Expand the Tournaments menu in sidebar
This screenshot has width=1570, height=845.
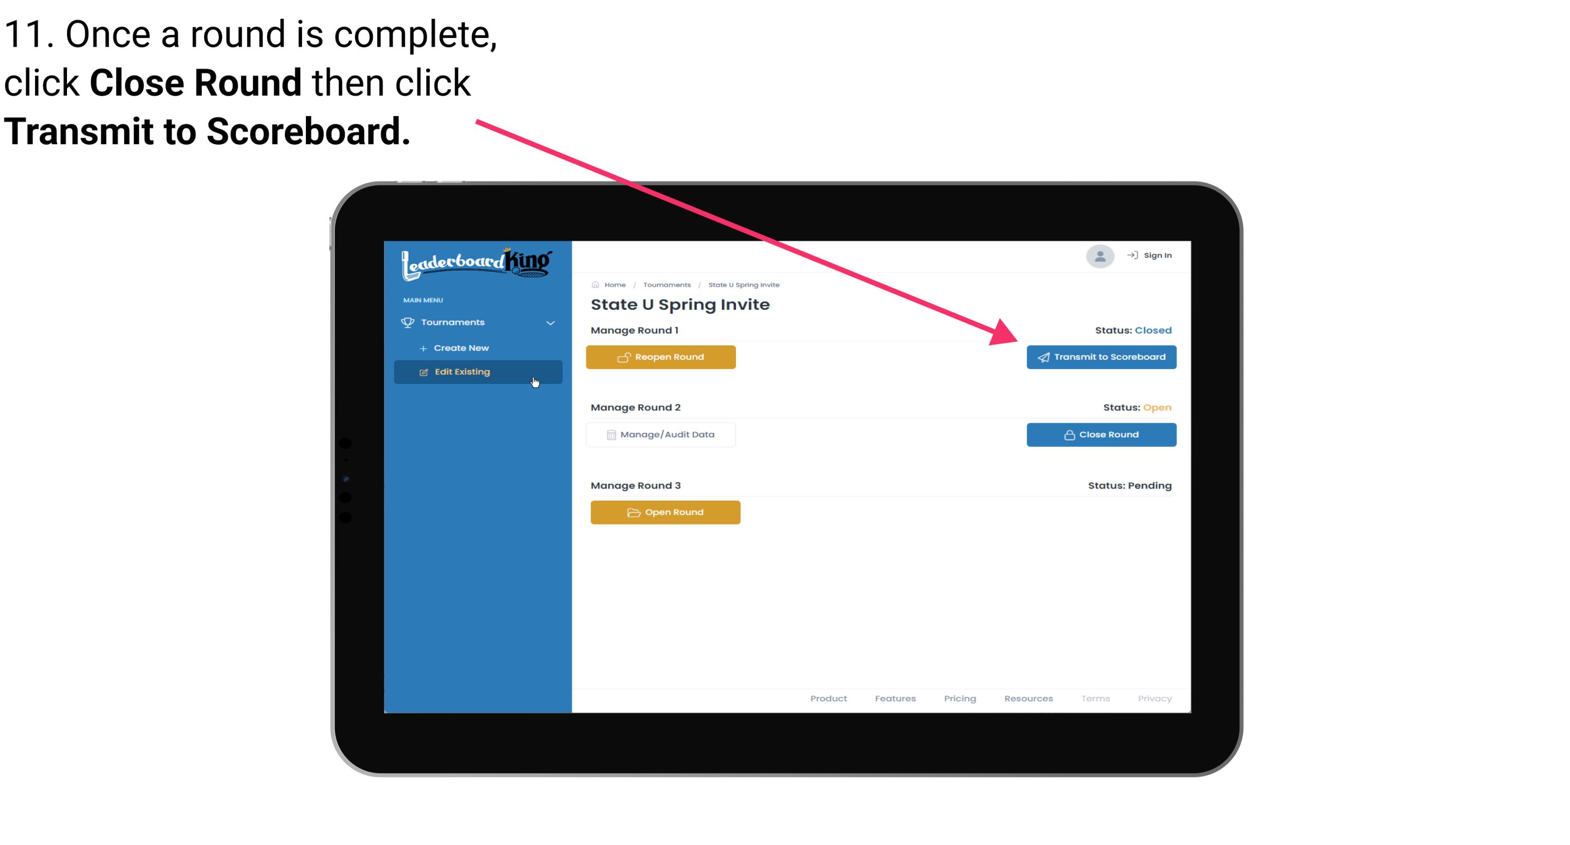(478, 321)
